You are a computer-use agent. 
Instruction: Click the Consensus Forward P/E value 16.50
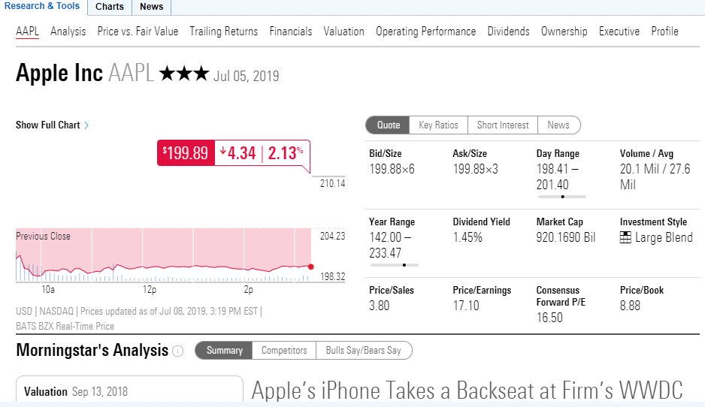point(549,318)
